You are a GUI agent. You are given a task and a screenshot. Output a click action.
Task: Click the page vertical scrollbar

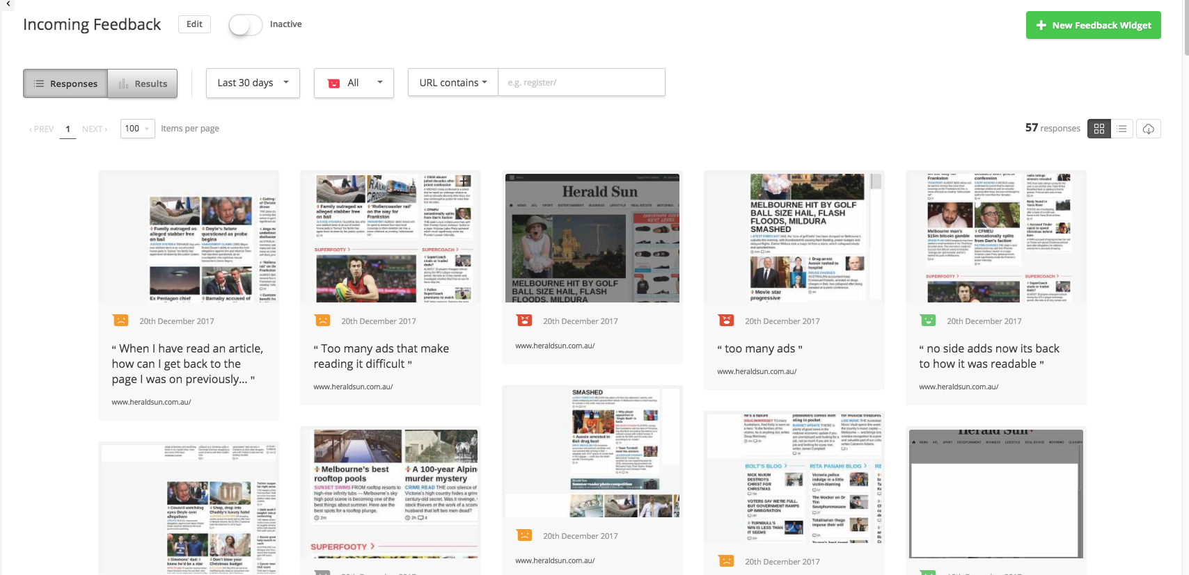[1185, 28]
